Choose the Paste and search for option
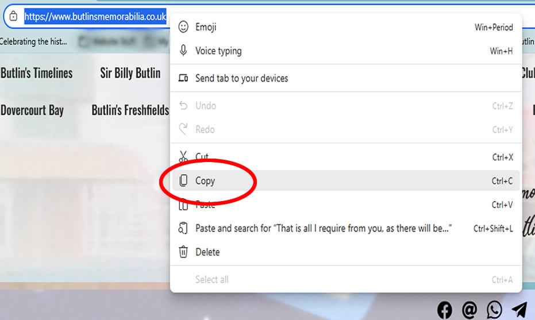Viewport: 535px width, 320px height. 323,228
